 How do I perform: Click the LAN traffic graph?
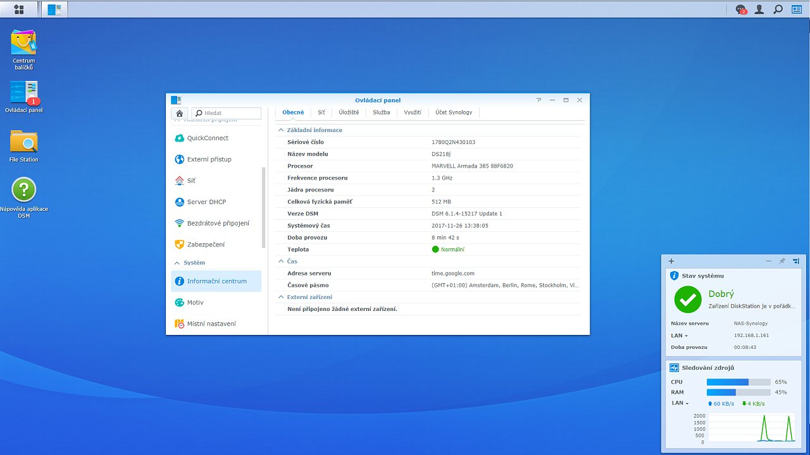[x=752, y=428]
